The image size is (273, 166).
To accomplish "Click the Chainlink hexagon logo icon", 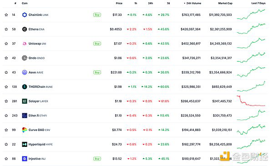I will (25, 15).
